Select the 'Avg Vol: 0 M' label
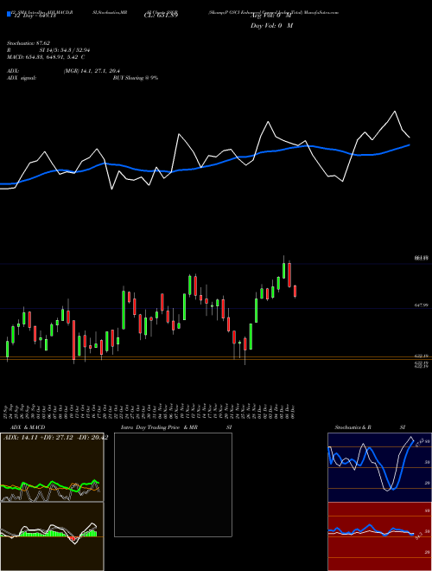This screenshot has width=432, height=571. click(270, 16)
